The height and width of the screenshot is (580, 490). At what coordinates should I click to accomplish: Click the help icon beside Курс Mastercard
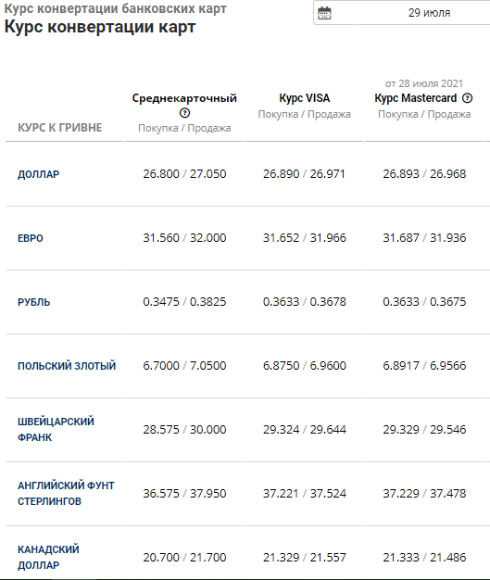point(468,98)
